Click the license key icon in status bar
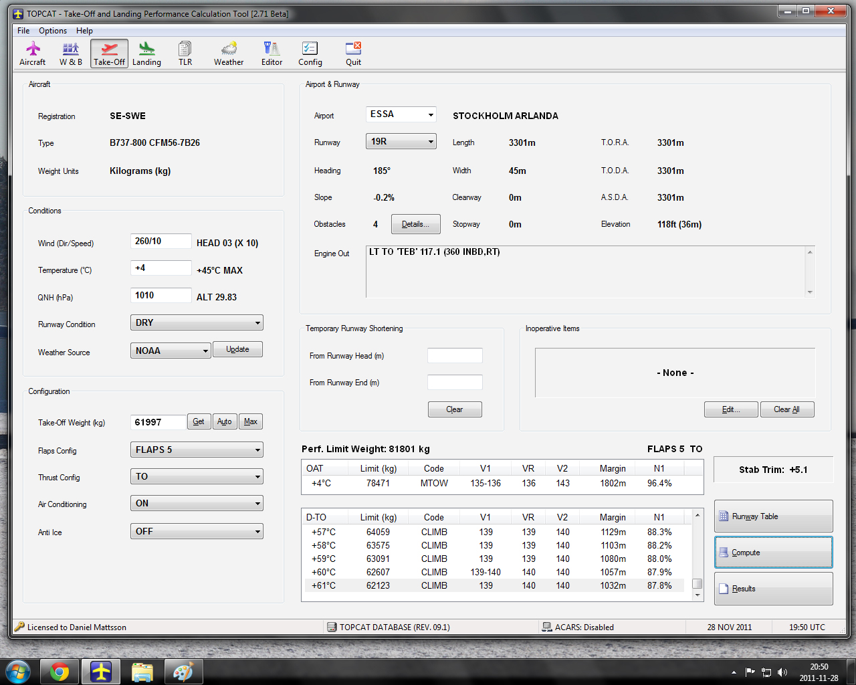The height and width of the screenshot is (685, 856). pyautogui.click(x=19, y=627)
